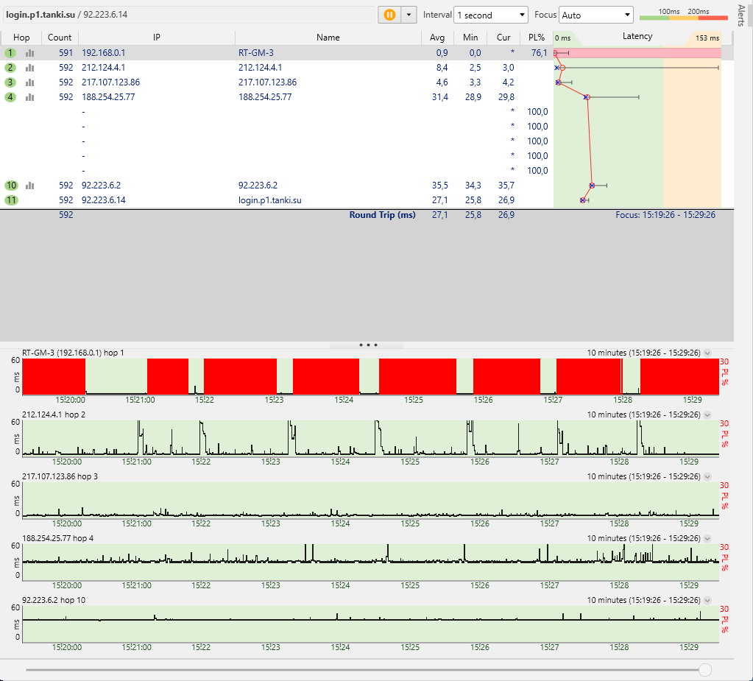Click the graph icon on the 217.107.123.86 row
This screenshot has width=753, height=681.
pos(30,82)
